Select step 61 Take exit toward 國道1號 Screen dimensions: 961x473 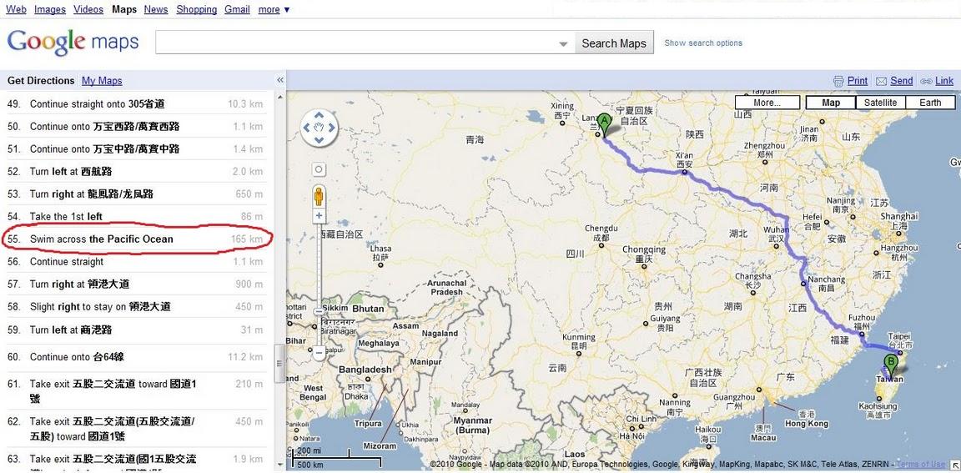coord(135,391)
